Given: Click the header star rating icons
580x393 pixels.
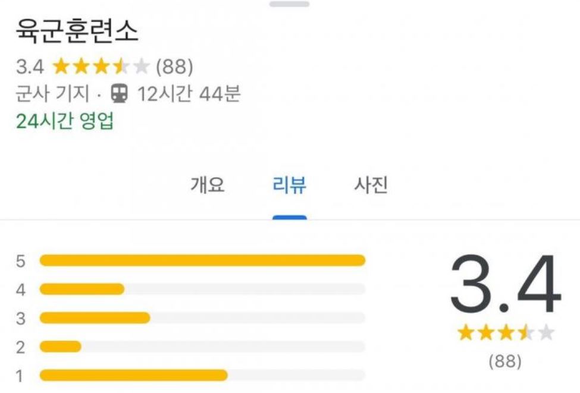Looking at the screenshot, I should click(x=101, y=67).
